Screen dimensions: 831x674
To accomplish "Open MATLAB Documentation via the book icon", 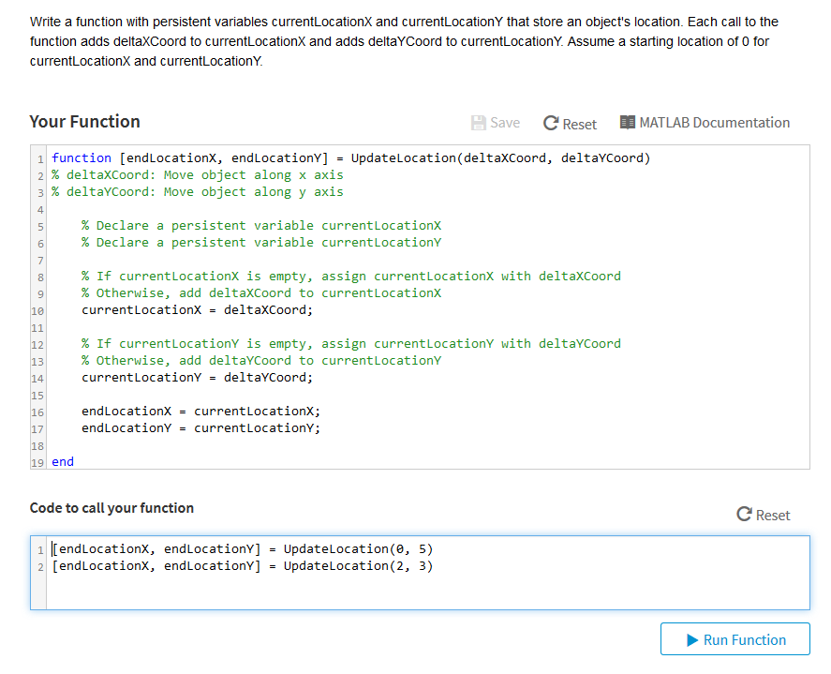I will pyautogui.click(x=626, y=122).
